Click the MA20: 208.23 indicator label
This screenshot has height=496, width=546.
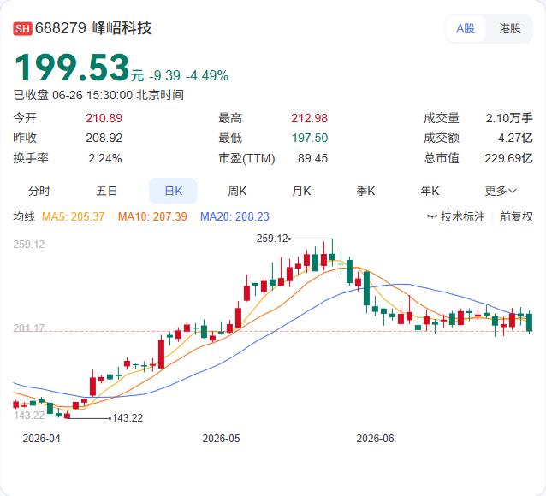(x=234, y=216)
